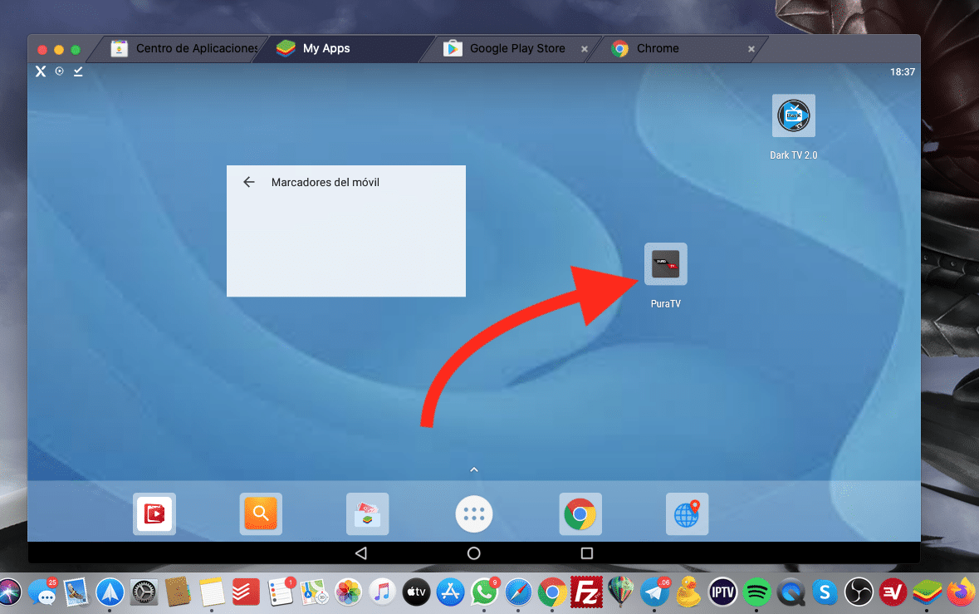Click the target icon in the BlueStacks toolbar
This screenshot has width=979, height=614.
58,71
